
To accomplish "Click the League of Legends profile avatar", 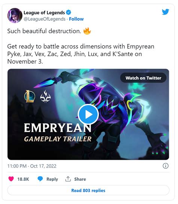I will (x=15, y=15).
